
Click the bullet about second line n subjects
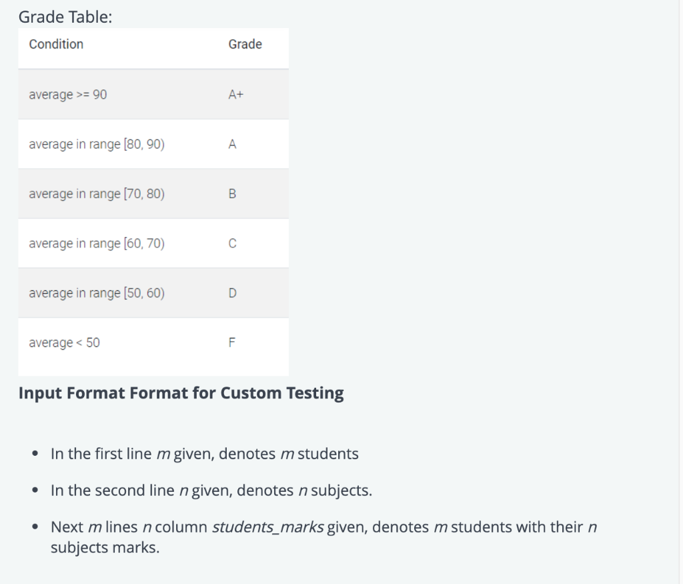coord(211,491)
